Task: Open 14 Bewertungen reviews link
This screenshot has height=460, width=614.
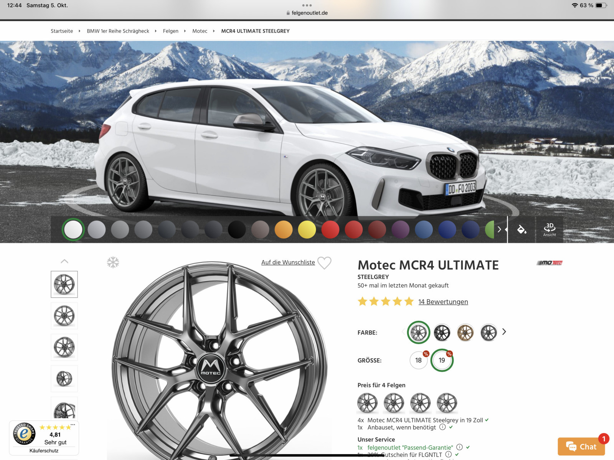Action: click(x=443, y=302)
